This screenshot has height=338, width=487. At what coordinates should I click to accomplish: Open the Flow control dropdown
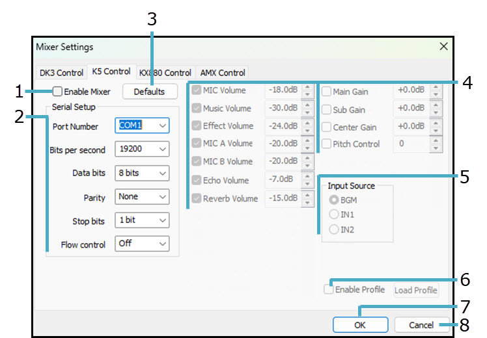[x=142, y=244]
